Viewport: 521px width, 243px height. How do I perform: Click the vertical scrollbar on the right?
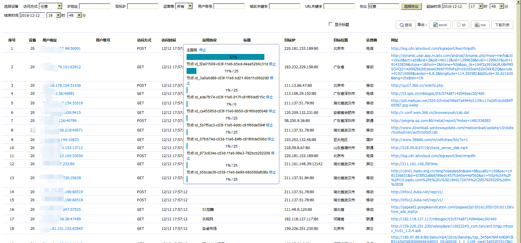click(519, 122)
